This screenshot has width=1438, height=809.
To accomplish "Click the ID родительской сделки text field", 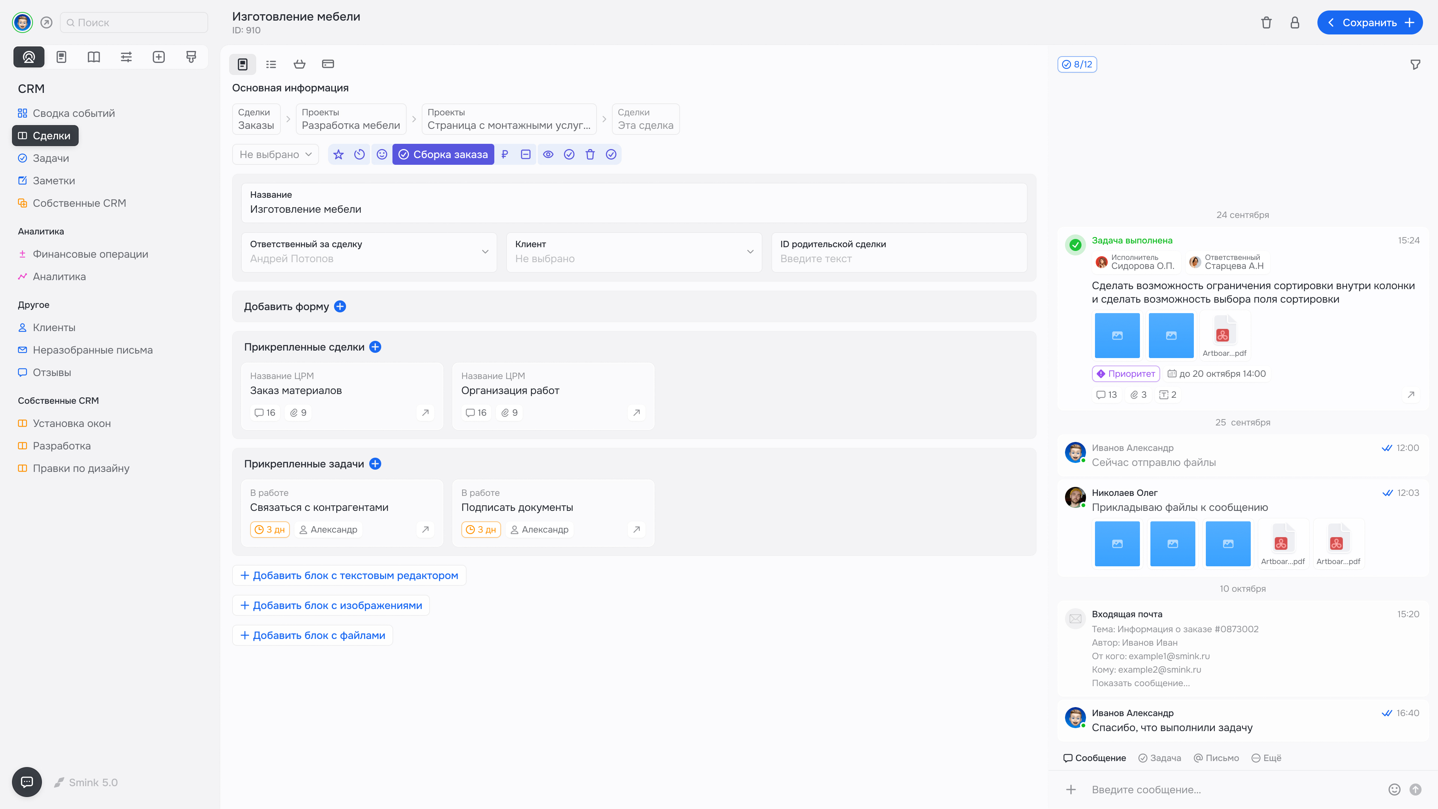I will click(x=899, y=258).
